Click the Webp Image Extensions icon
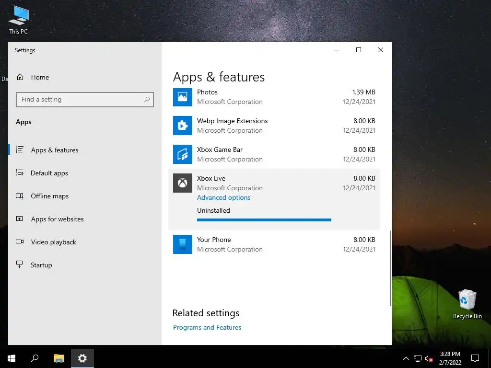Screen dimensions: 491x368 [183, 126]
